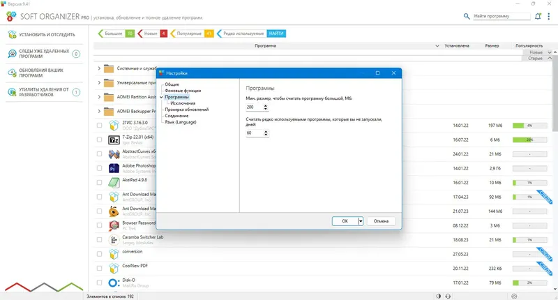Viewport: 558px width, 300px height.
Task: Click the minimum size field showing 200
Action: pyautogui.click(x=255, y=107)
